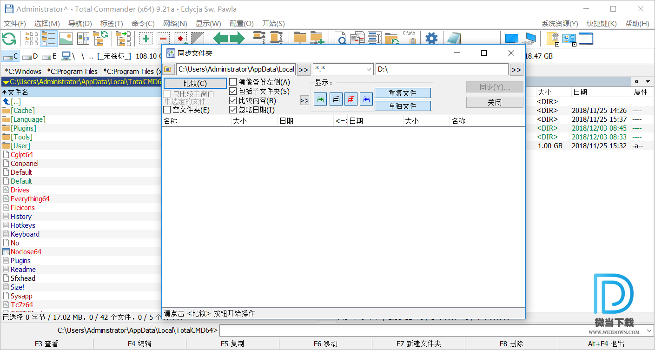Switch to the *C:Program Files tab
Viewport: 655px width, 350px height.
click(72, 71)
